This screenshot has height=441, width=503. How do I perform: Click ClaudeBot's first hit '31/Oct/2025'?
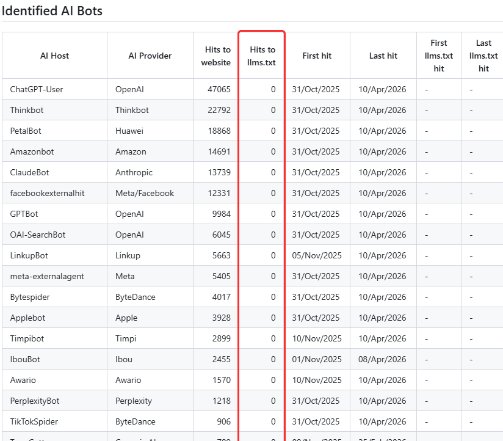(316, 172)
